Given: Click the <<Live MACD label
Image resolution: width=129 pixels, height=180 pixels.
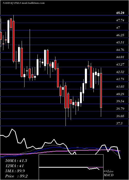Looking at the screenshot, I should pos(109,173).
